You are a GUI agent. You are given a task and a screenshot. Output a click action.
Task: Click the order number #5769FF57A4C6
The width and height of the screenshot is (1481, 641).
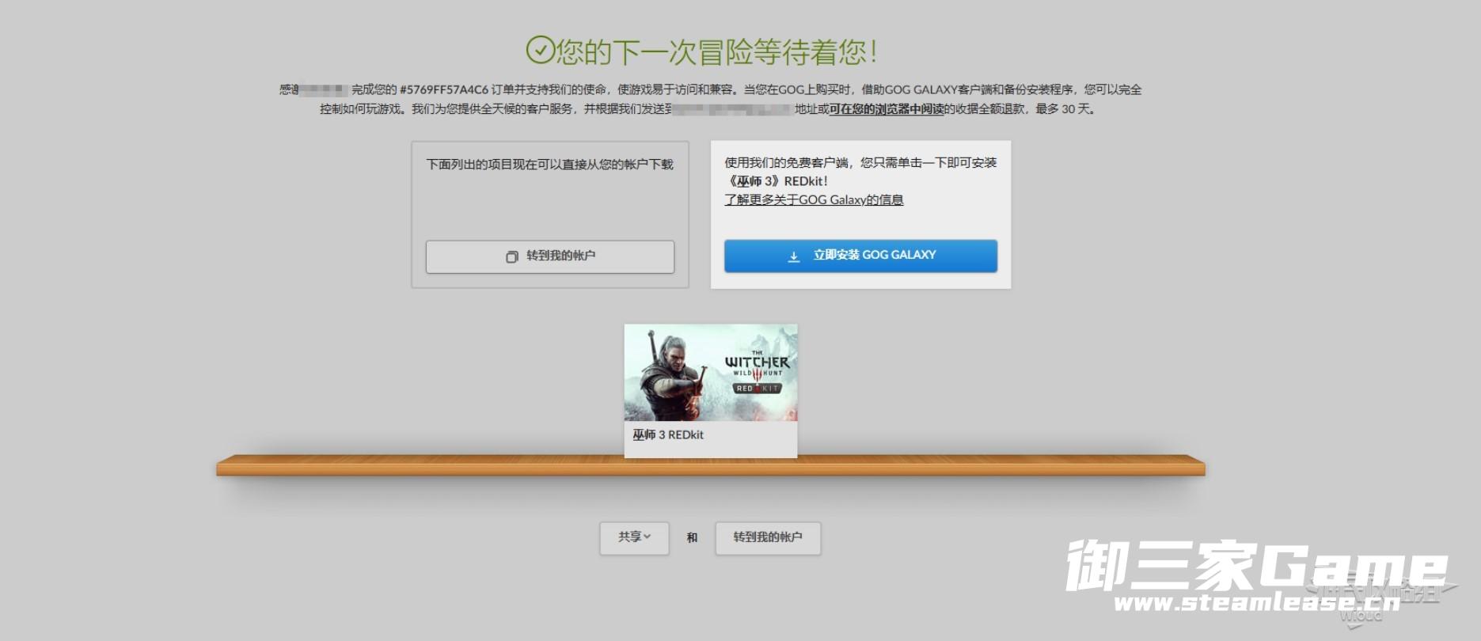pos(444,89)
